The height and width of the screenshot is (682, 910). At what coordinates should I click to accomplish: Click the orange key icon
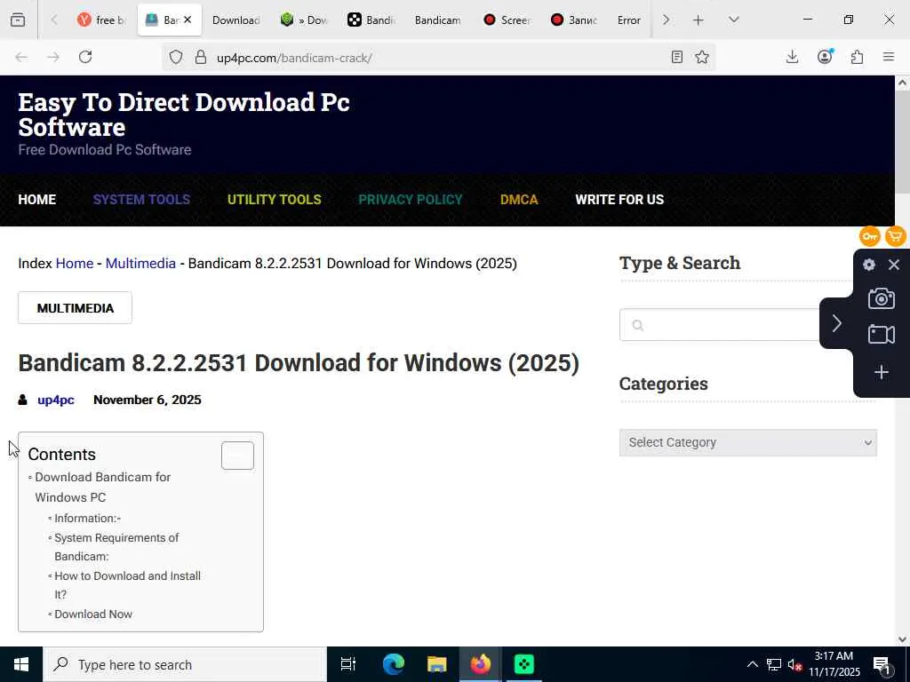pyautogui.click(x=870, y=236)
